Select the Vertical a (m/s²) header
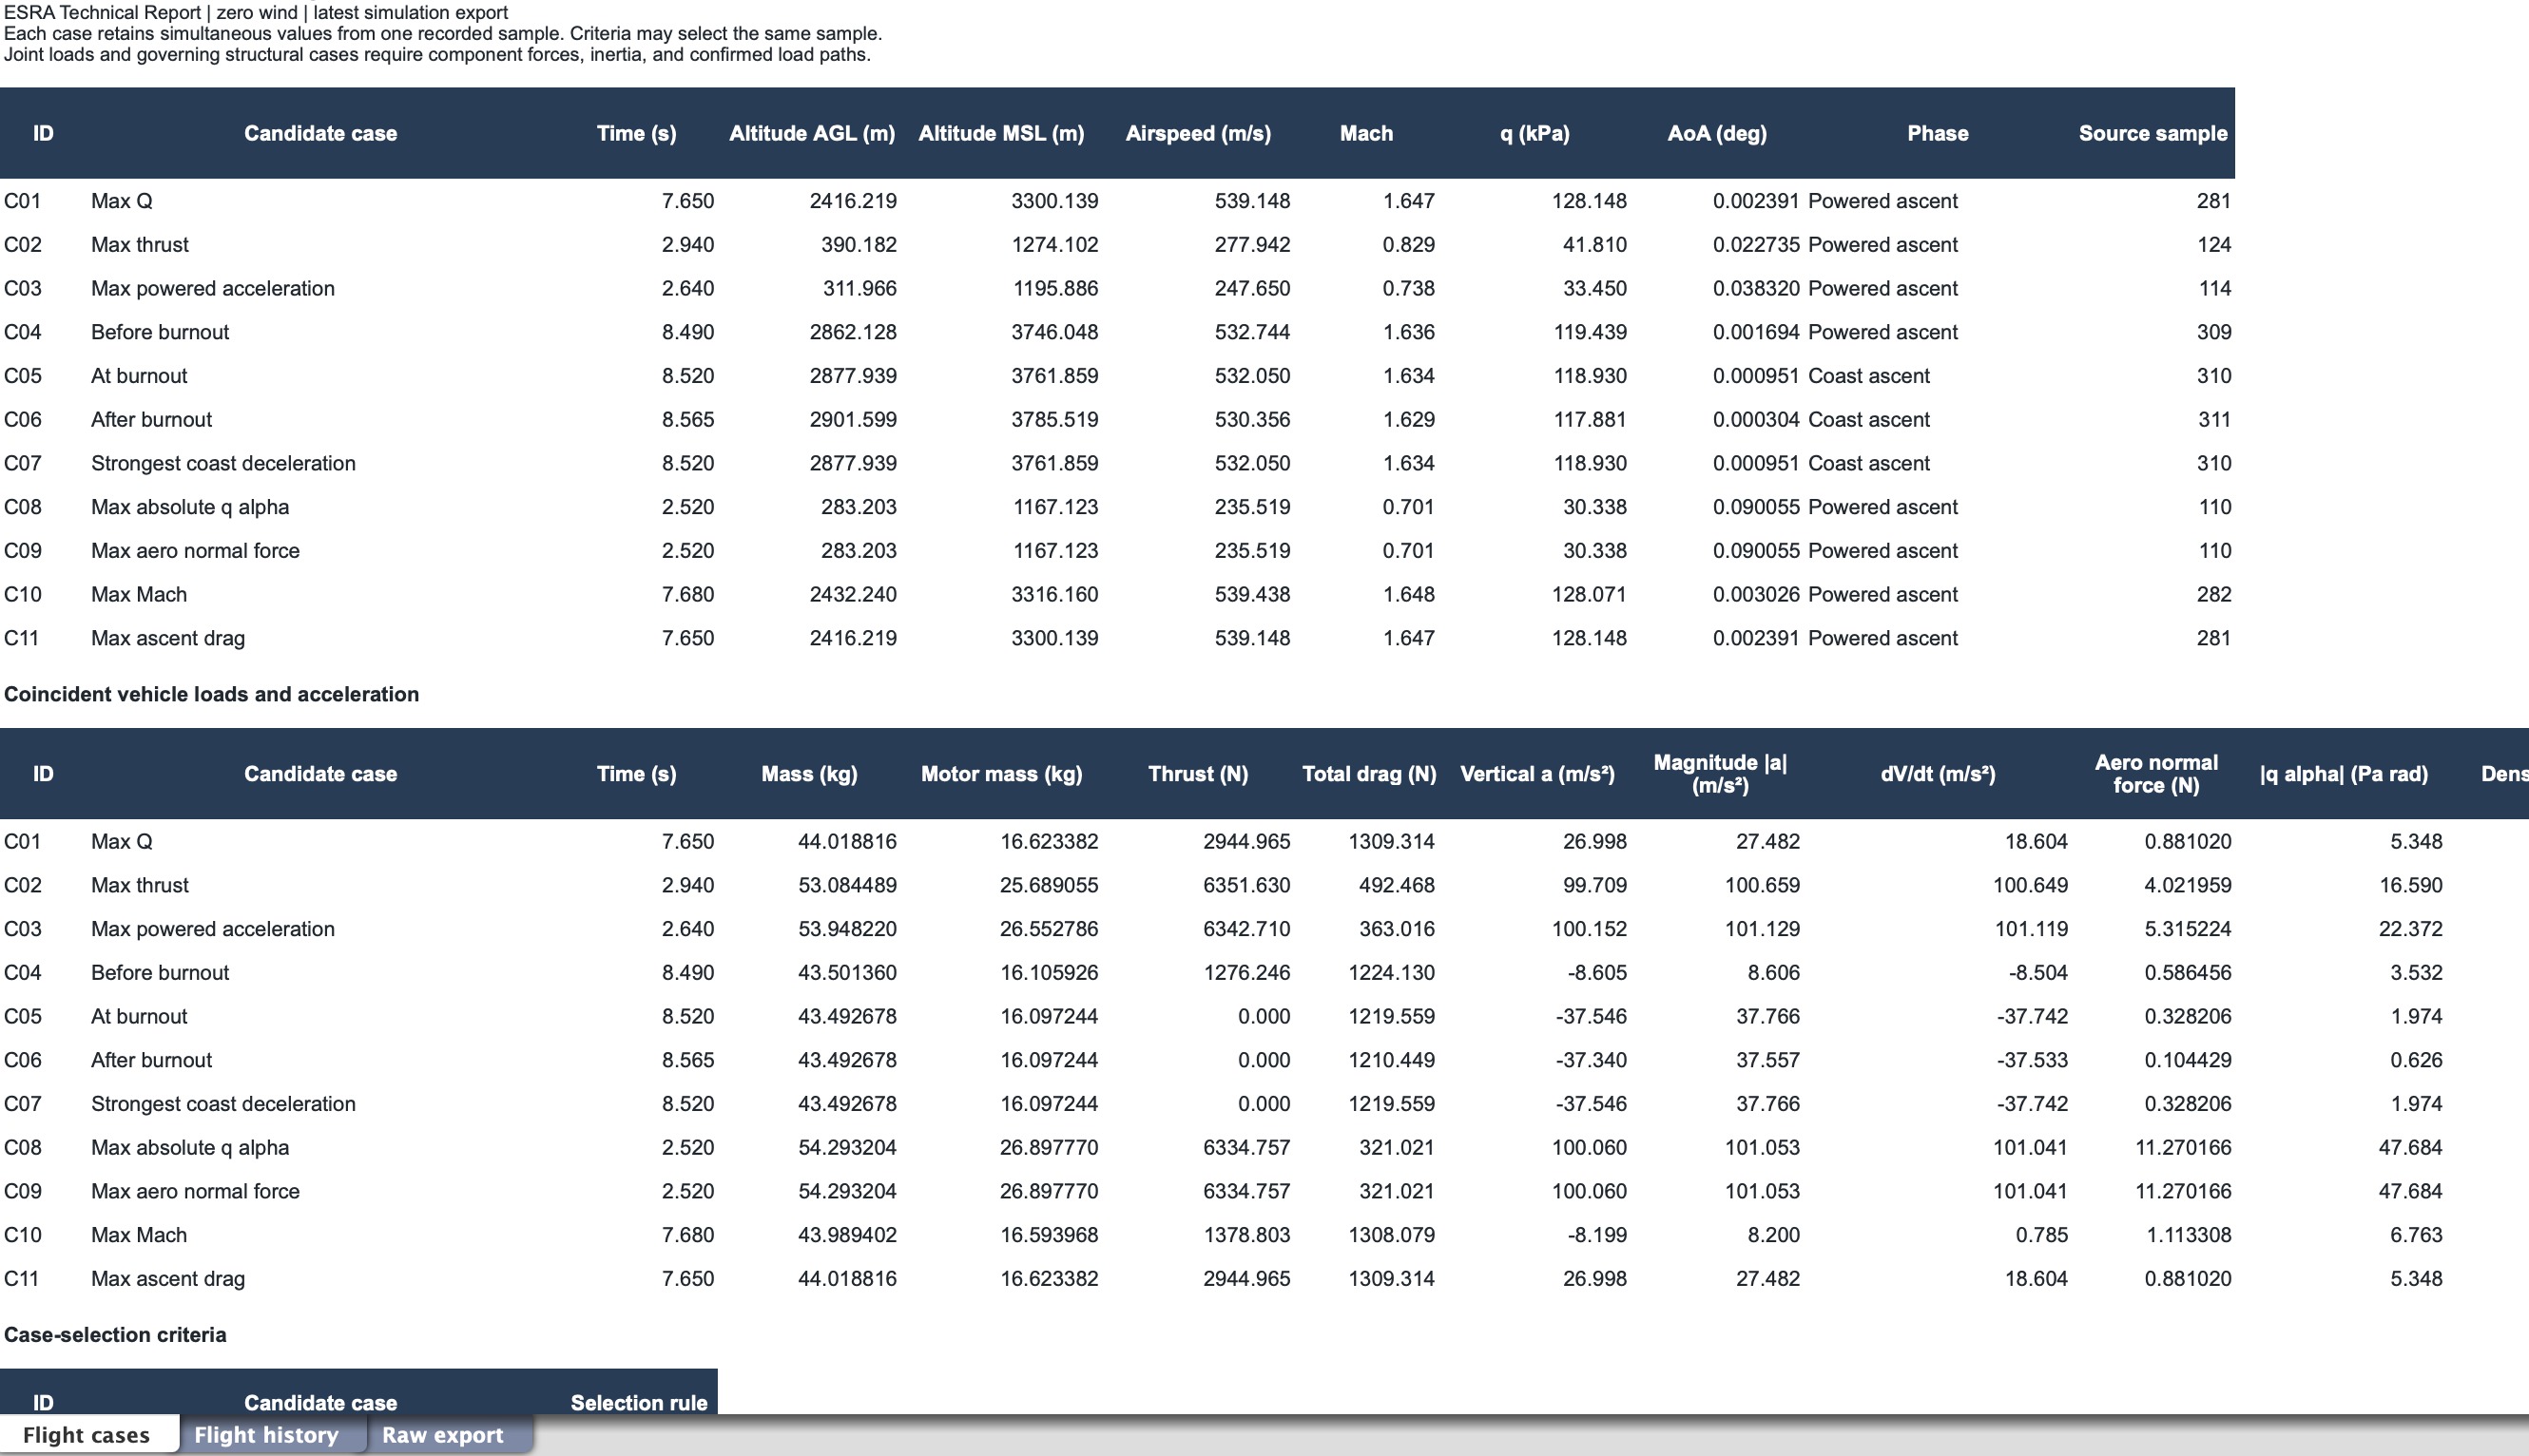This screenshot has height=1456, width=2529. 1536,773
